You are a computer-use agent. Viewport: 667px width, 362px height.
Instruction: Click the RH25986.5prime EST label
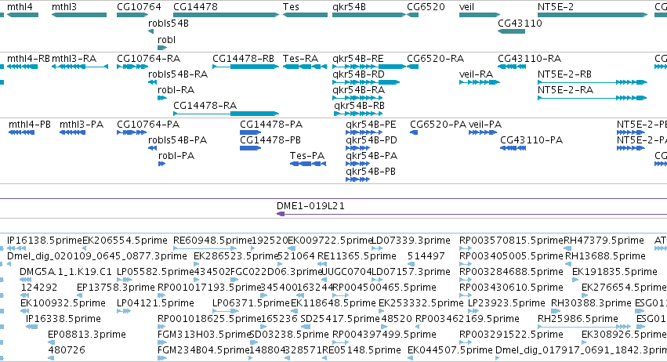point(578,319)
